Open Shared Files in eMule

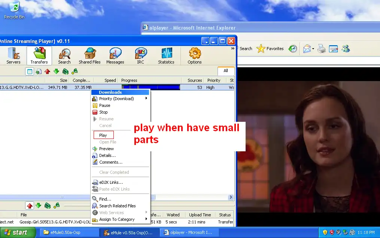89,56
